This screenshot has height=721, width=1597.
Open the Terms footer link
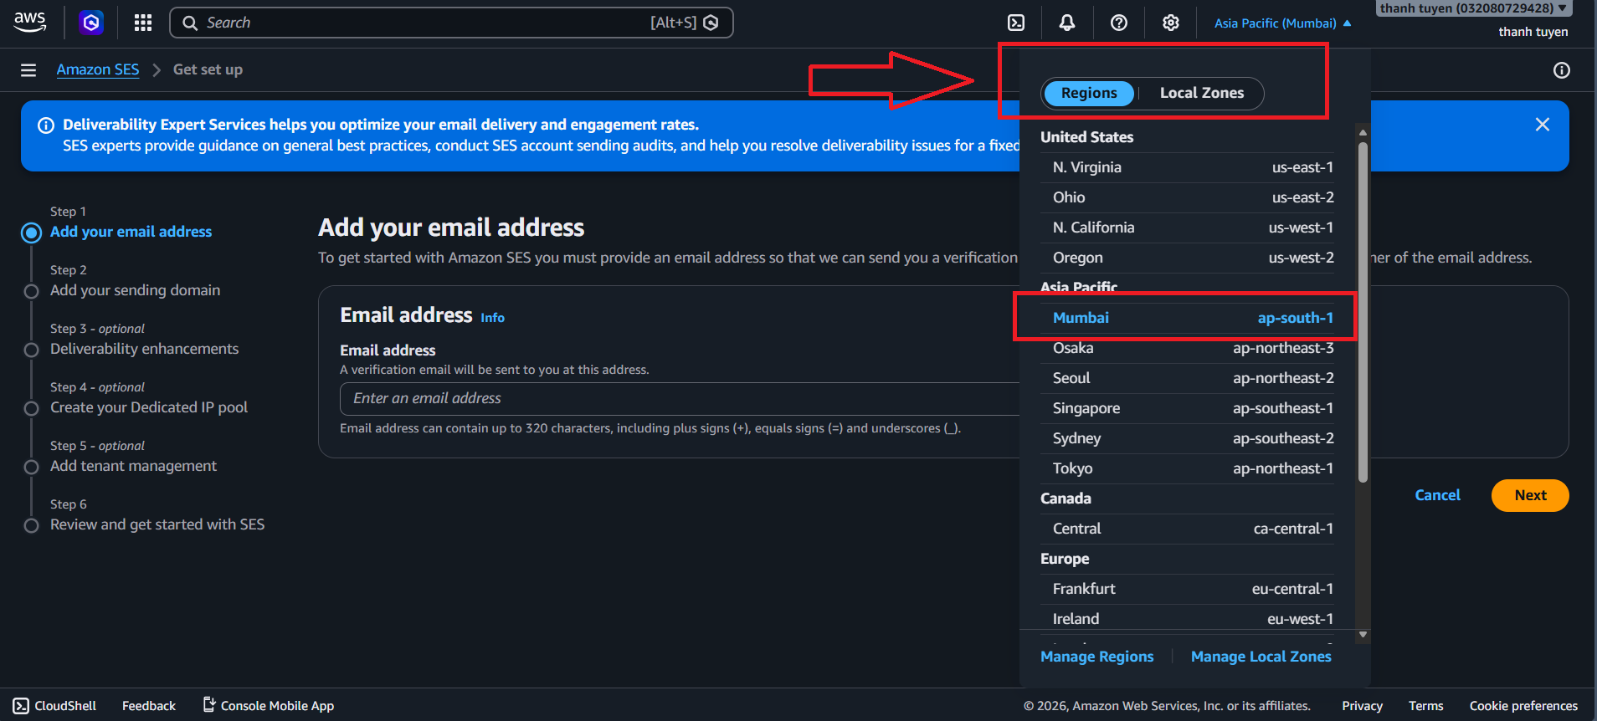click(x=1425, y=706)
